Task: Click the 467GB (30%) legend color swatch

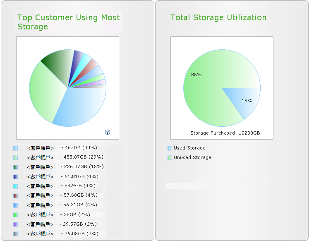Action: click(x=15, y=148)
